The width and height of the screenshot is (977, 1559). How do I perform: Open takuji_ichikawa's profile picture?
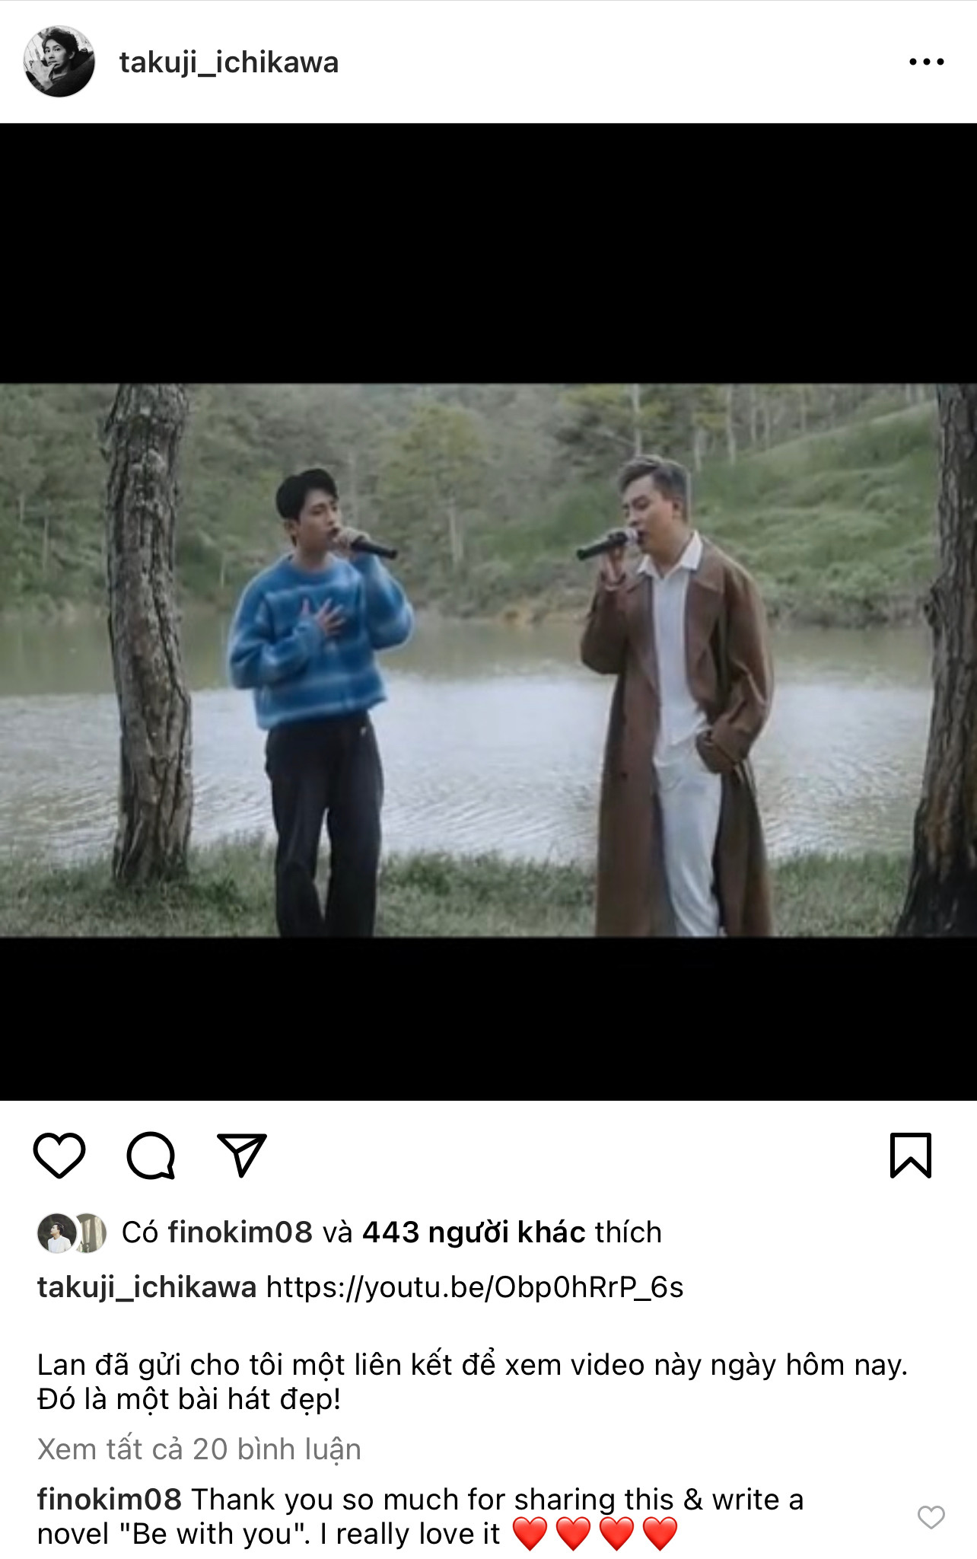(59, 62)
